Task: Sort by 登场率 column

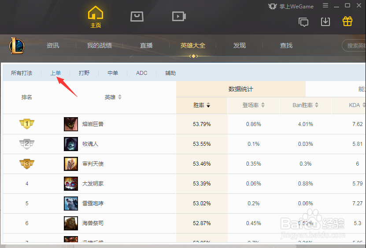Action: point(253,105)
